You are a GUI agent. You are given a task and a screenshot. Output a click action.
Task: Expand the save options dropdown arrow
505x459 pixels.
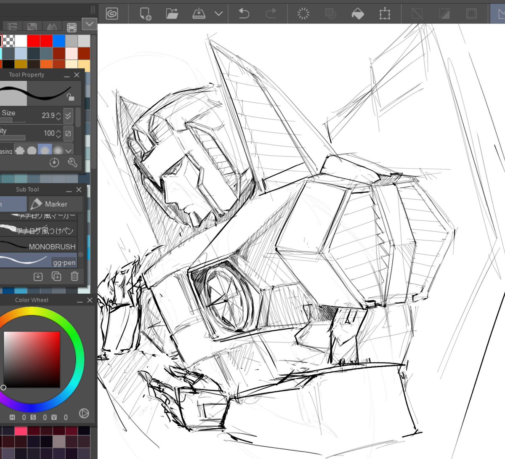[218, 14]
